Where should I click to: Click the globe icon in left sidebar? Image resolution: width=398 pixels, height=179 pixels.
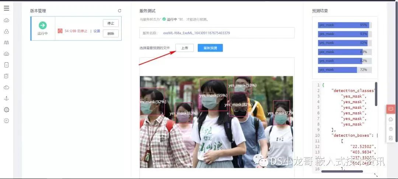point(6,110)
